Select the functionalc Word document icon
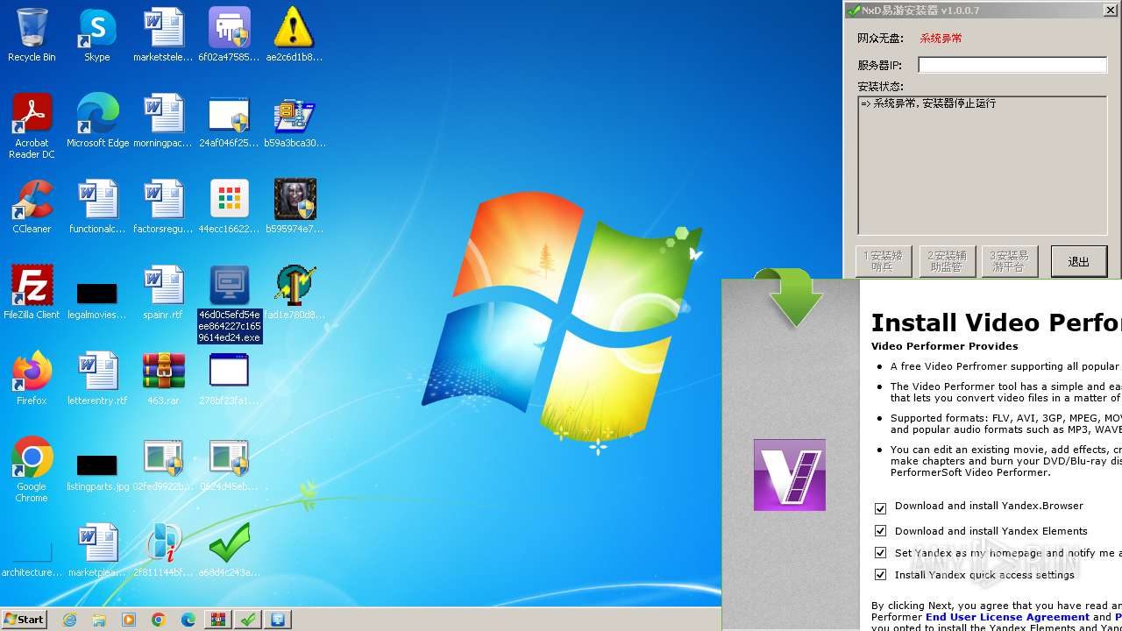Image resolution: width=1122 pixels, height=631 pixels. pos(97,207)
